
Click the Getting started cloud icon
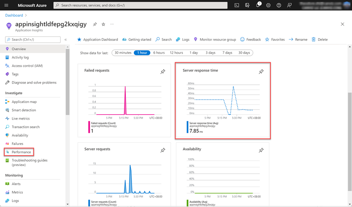click(124, 40)
